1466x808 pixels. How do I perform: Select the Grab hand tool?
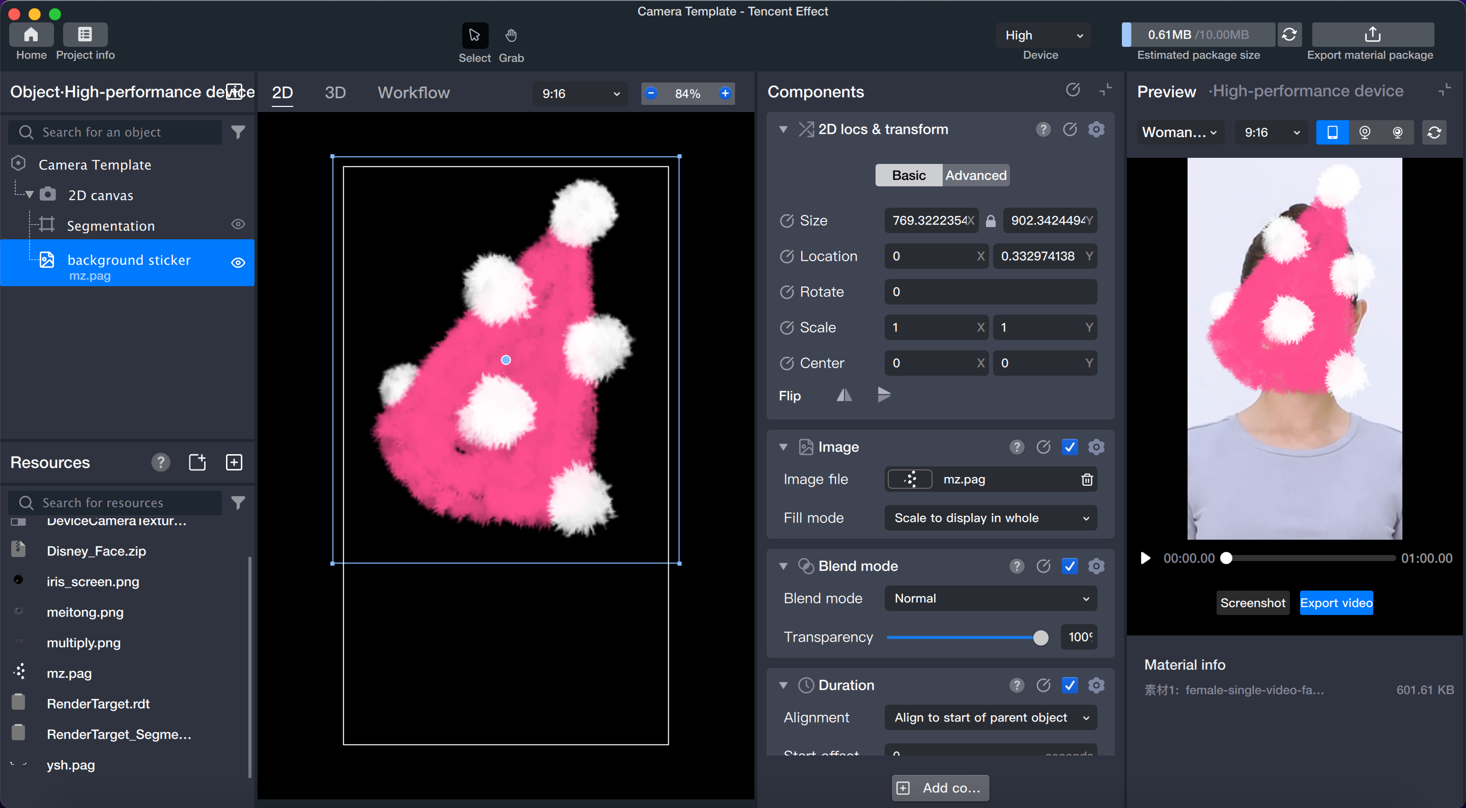[511, 35]
